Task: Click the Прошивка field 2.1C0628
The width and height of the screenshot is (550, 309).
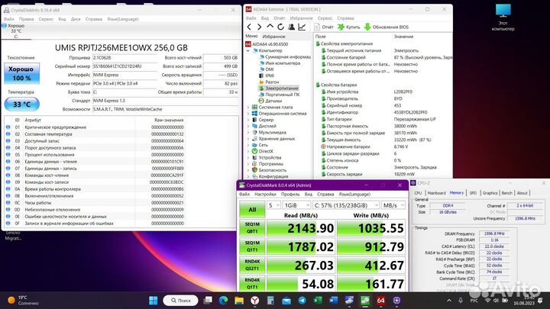Action: pyautogui.click(x=125, y=57)
